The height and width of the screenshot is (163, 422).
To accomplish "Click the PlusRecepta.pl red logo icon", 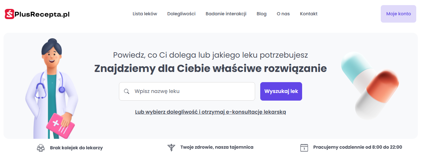I will pos(10,14).
